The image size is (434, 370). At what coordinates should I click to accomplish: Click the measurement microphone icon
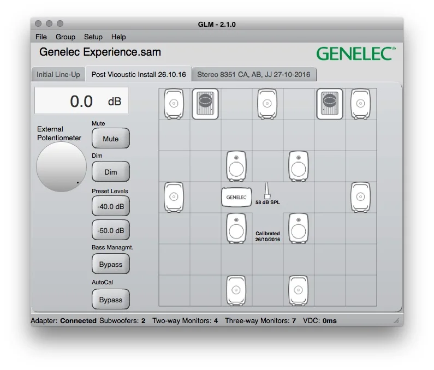tap(267, 190)
